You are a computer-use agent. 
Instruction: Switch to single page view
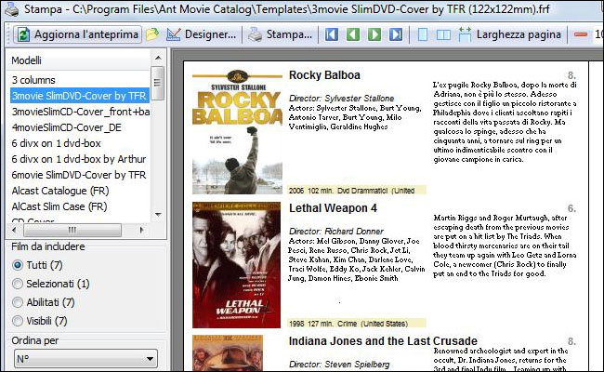click(422, 34)
